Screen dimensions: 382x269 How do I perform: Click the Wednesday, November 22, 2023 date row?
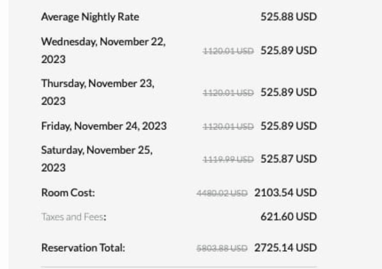pyautogui.click(x=103, y=50)
